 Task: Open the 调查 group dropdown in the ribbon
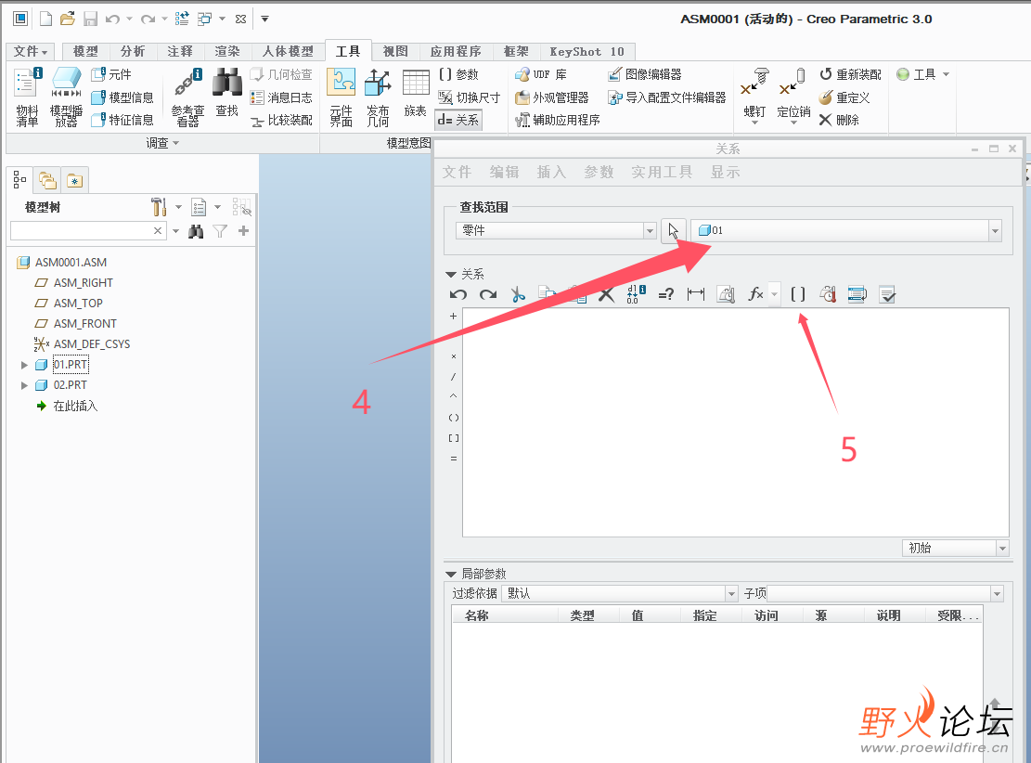click(x=162, y=143)
